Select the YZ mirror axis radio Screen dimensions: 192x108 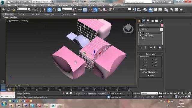pyautogui.click(x=153, y=63)
